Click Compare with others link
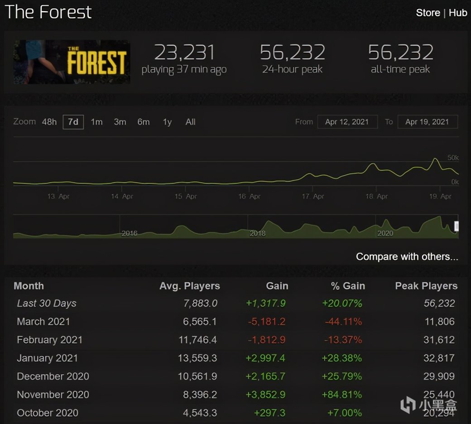The image size is (471, 424). (x=407, y=257)
